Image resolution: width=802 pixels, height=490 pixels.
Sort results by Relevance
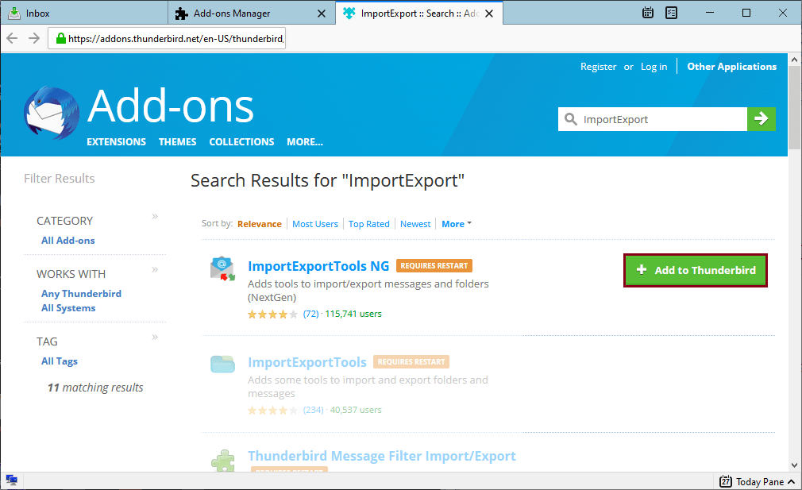[x=260, y=224]
